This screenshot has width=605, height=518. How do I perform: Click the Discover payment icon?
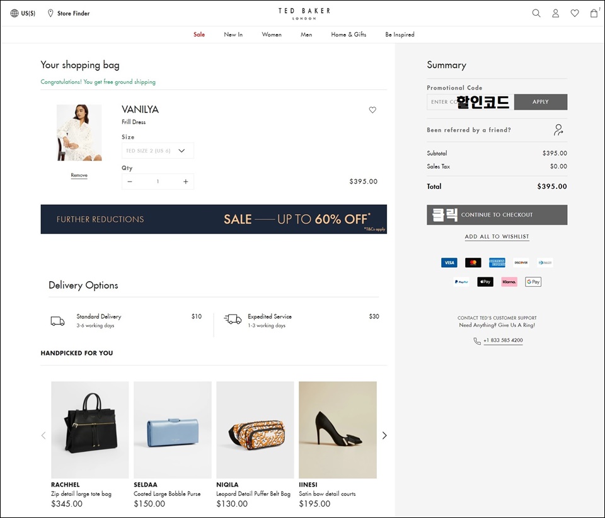point(521,263)
